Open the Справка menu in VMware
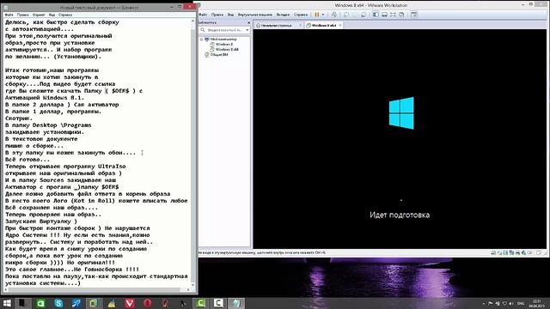Image resolution: width=550 pixels, height=309 pixels. click(301, 15)
